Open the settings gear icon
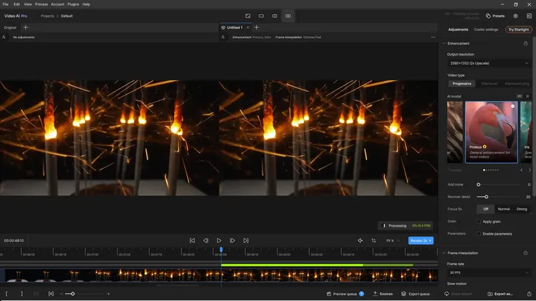This screenshot has height=301, width=536. pos(515,15)
